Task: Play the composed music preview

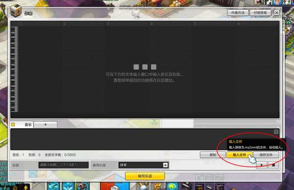Action: click(262, 165)
